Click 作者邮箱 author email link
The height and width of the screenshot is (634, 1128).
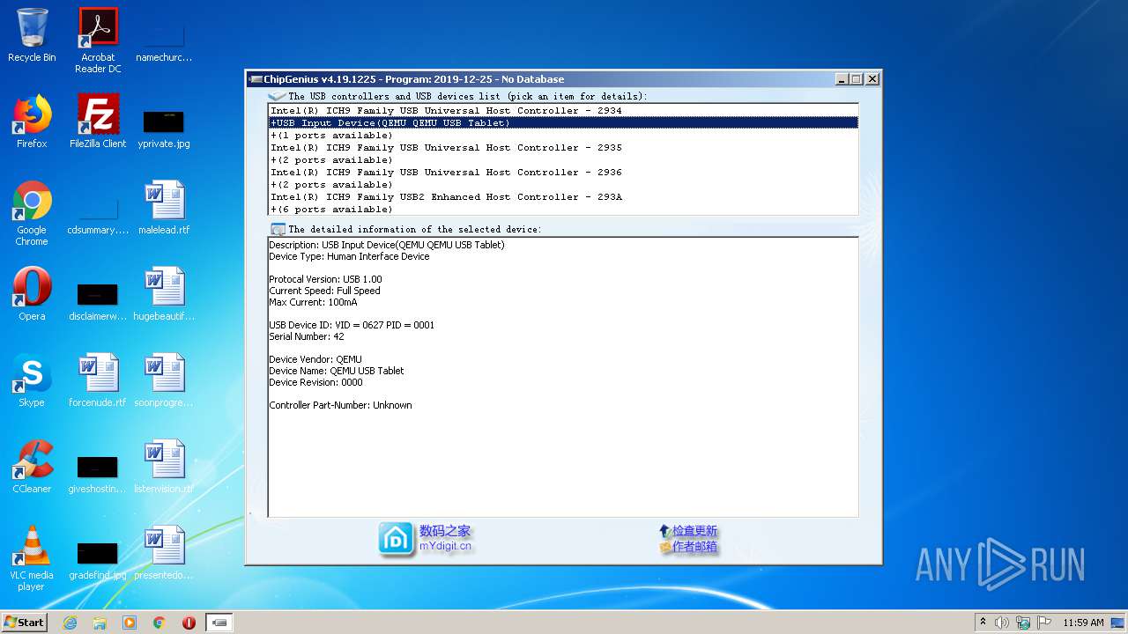(x=694, y=547)
